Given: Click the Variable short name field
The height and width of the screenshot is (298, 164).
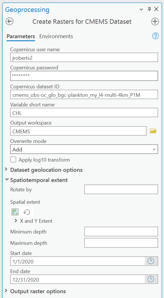Looking at the screenshot, I should (x=84, y=113).
